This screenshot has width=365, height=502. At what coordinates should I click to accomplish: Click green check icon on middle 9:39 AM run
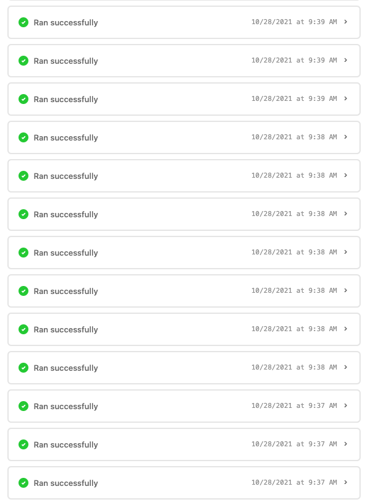[23, 61]
